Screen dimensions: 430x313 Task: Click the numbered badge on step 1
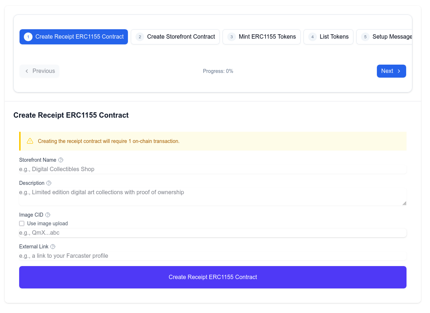click(28, 36)
